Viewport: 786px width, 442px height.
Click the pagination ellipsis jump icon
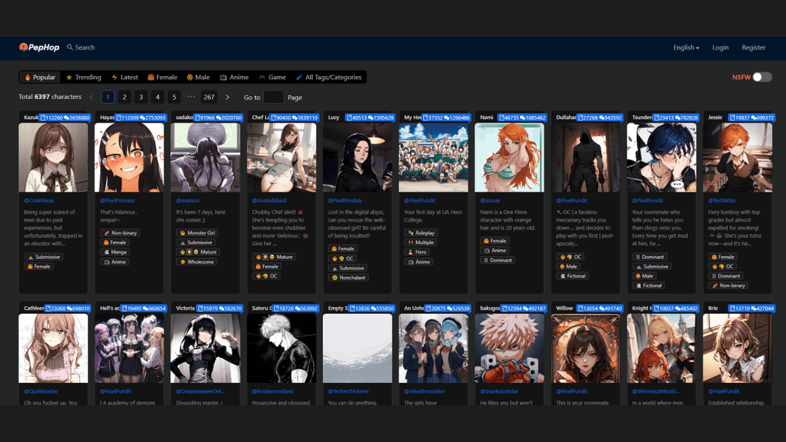pyautogui.click(x=191, y=97)
